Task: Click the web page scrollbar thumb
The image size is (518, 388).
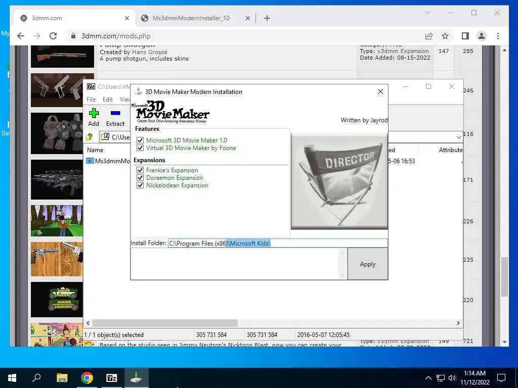Action: point(504,277)
